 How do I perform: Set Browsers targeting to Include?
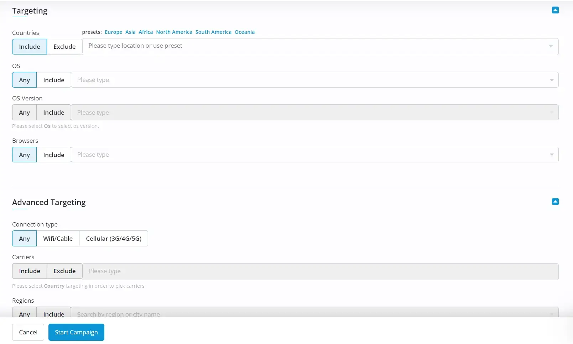pos(54,155)
